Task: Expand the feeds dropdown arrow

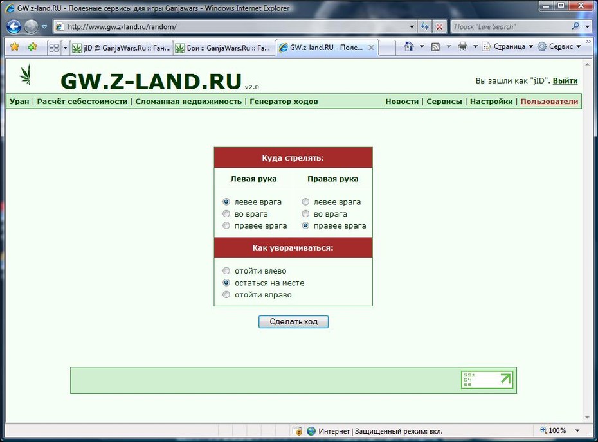Action: point(449,46)
